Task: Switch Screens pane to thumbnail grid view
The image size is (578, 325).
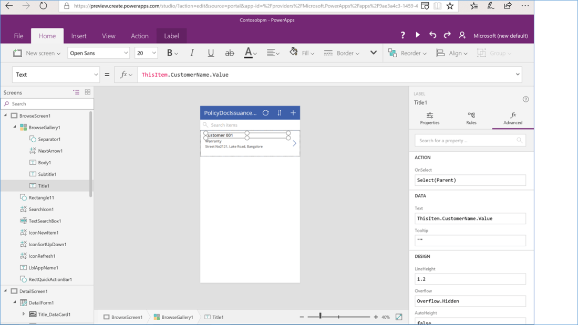Action: (88, 92)
